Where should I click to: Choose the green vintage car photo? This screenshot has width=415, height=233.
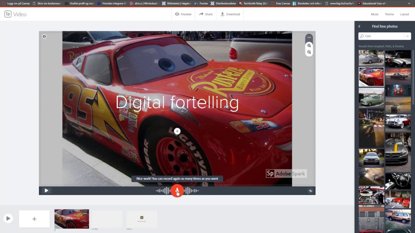pyautogui.click(x=371, y=98)
